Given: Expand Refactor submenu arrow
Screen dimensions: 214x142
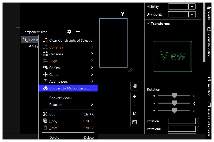Looking at the screenshot, I should [92, 105].
